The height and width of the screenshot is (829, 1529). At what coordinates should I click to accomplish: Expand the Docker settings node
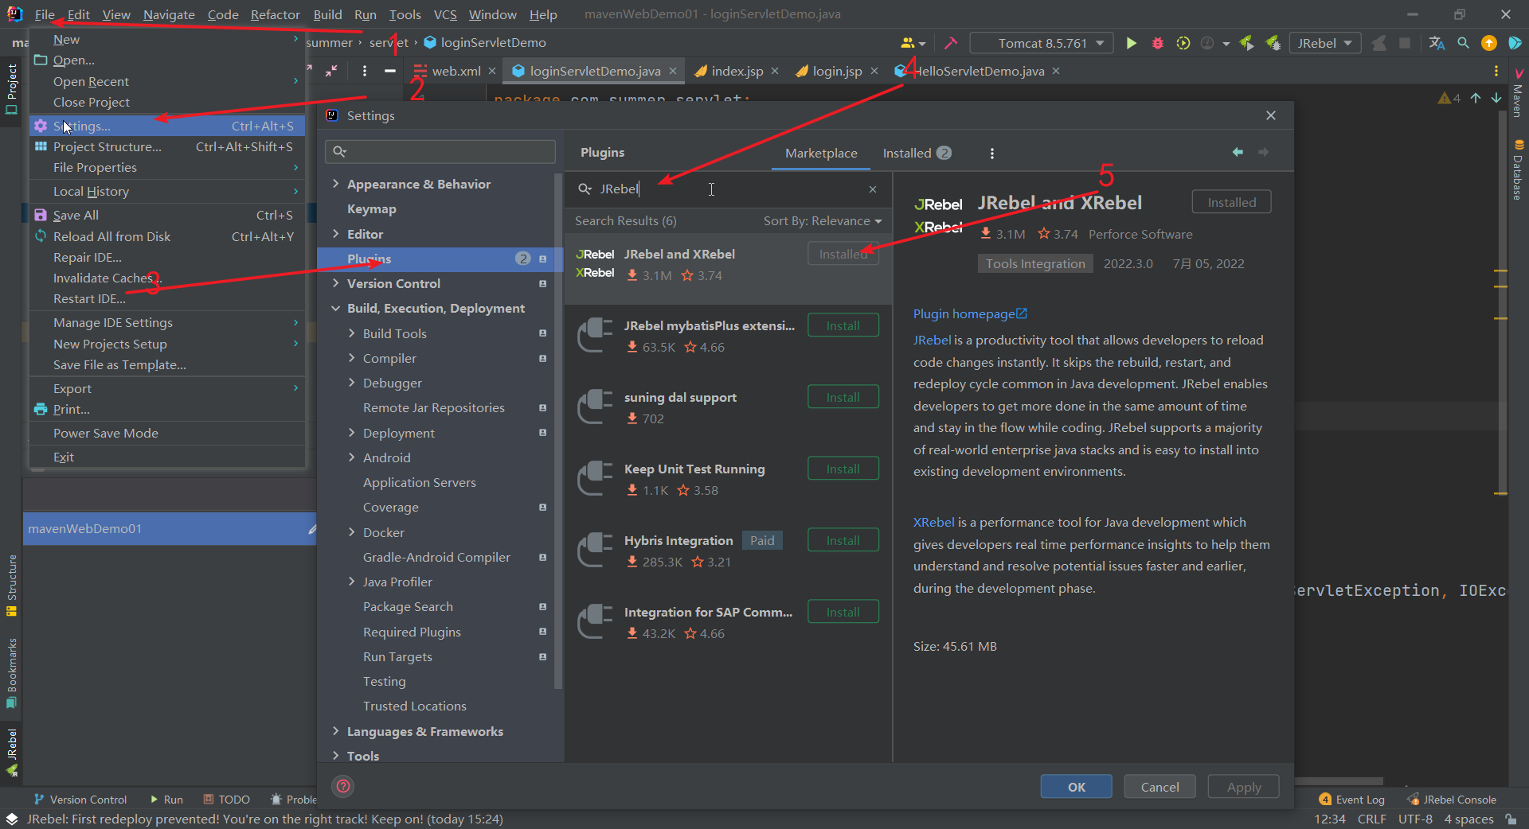351,532
